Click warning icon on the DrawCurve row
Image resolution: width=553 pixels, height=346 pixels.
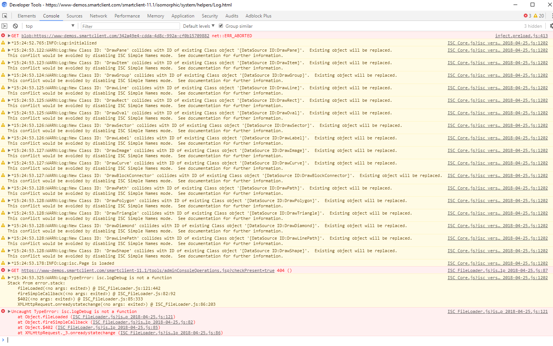point(3,163)
